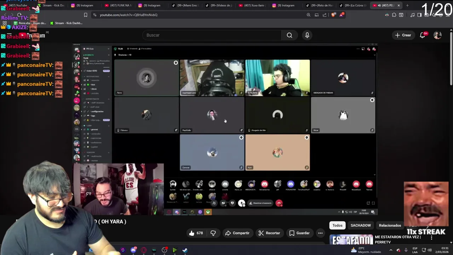Open browser zoom magnifier in address bar
453x255 pixels.
click(308, 15)
